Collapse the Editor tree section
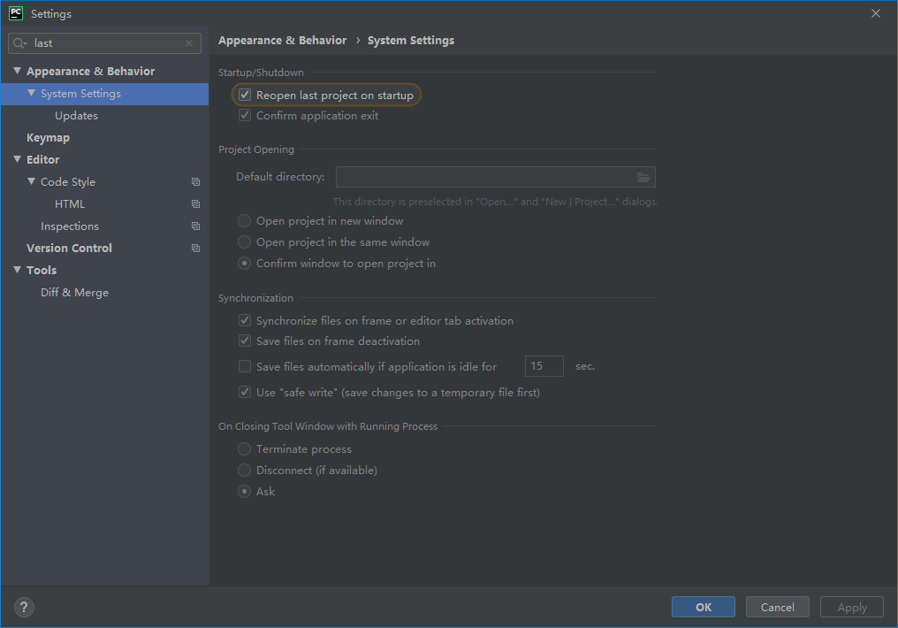The height and width of the screenshot is (628, 898). tap(17, 160)
